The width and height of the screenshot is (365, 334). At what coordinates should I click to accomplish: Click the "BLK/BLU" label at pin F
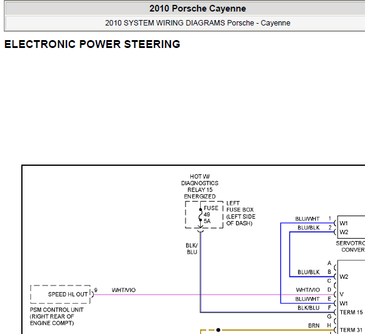[x=308, y=308]
